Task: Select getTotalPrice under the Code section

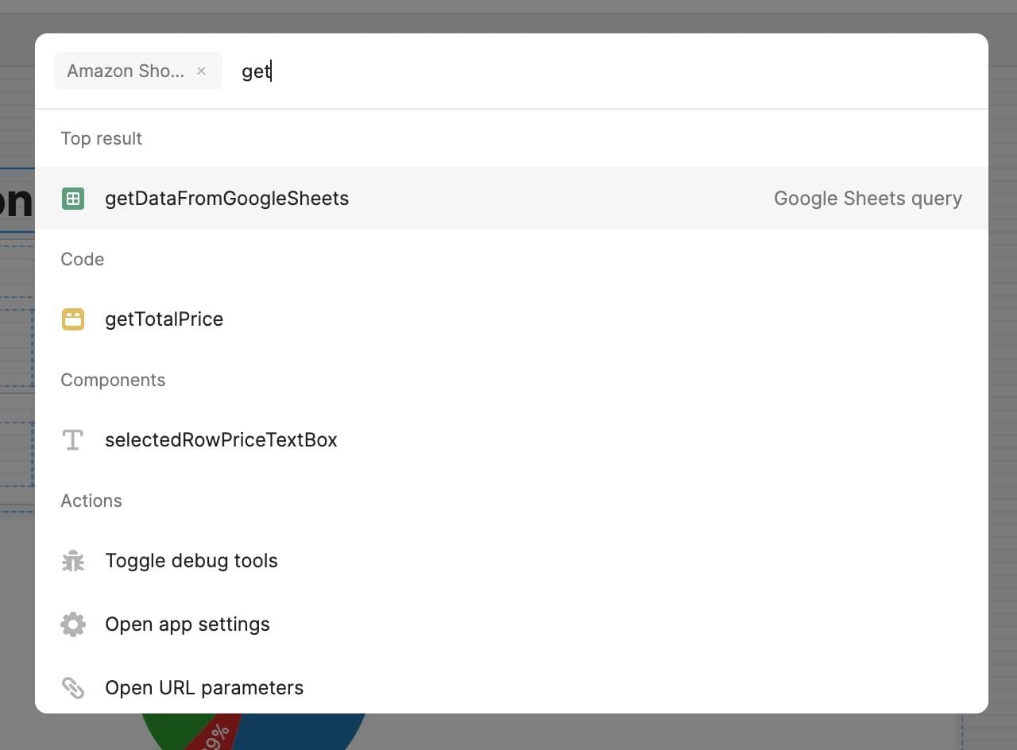Action: (164, 319)
